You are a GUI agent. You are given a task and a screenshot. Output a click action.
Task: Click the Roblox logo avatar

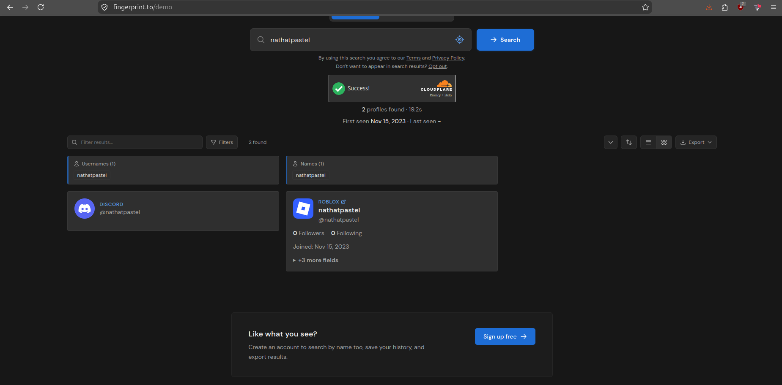click(303, 209)
